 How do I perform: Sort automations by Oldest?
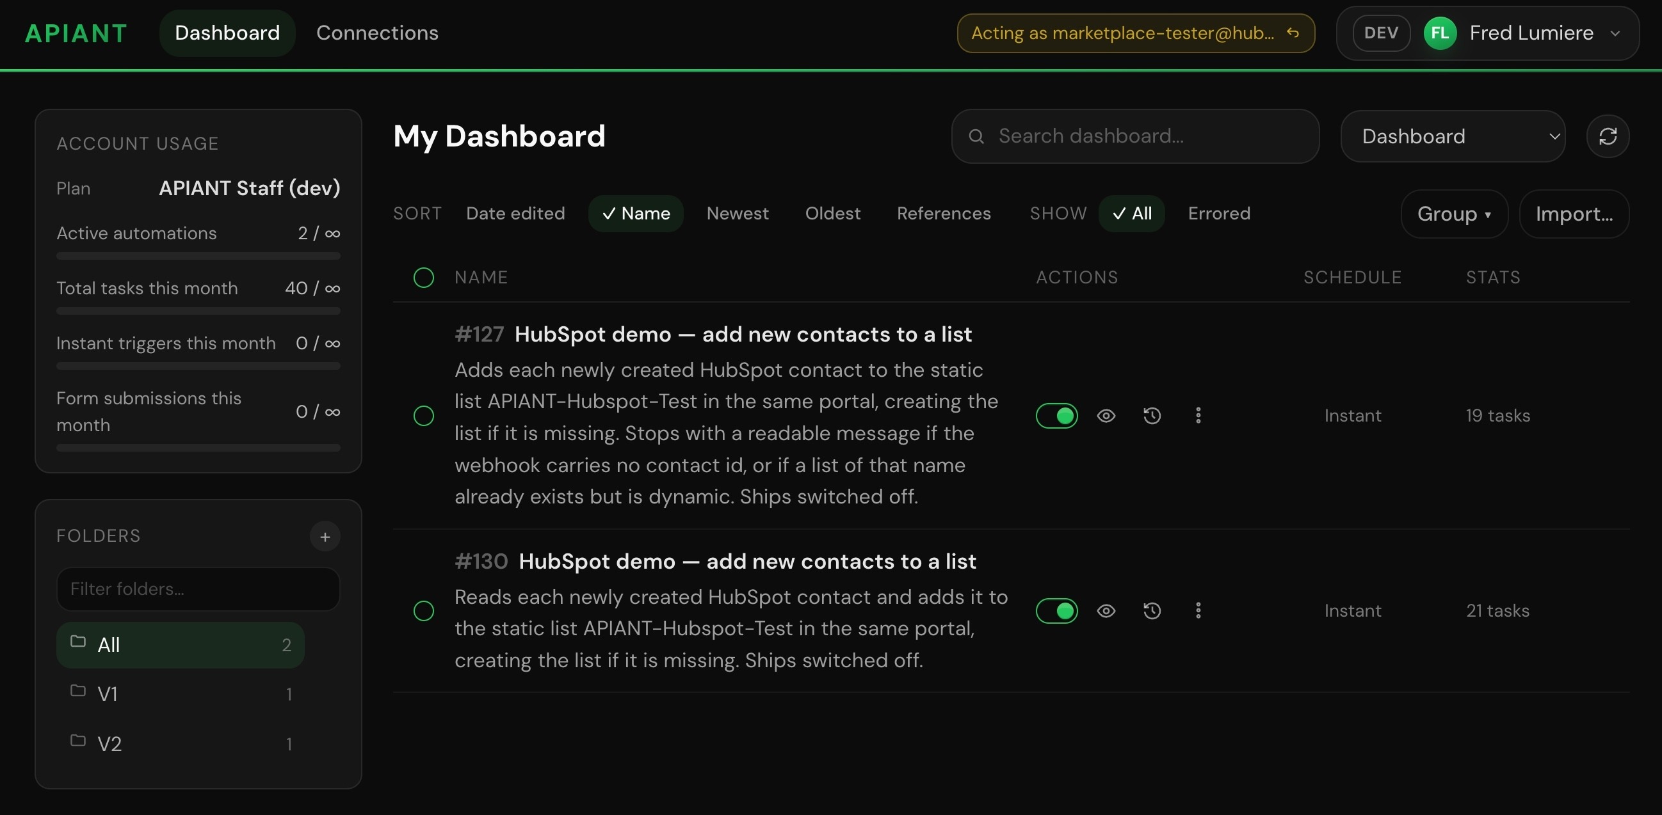[832, 214]
